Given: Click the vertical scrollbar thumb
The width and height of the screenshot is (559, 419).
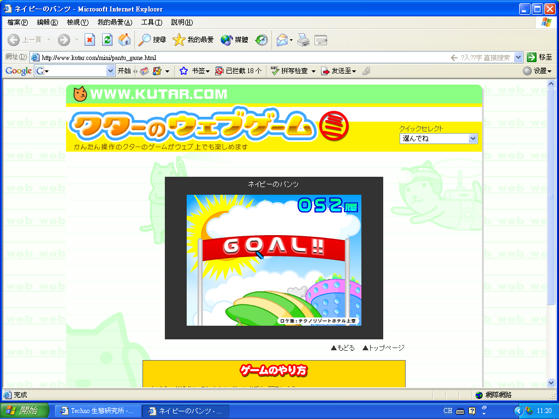Looking at the screenshot, I should 551,196.
